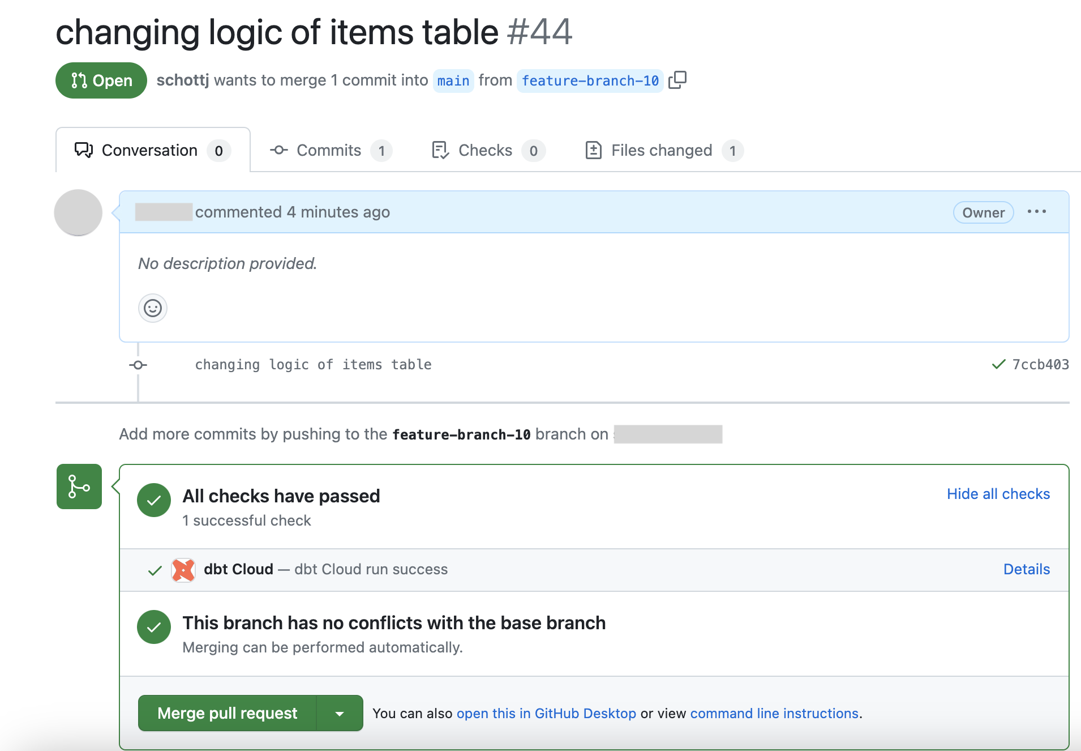
Task: Click the green git merge icon beside checks
Action: pyautogui.click(x=78, y=486)
